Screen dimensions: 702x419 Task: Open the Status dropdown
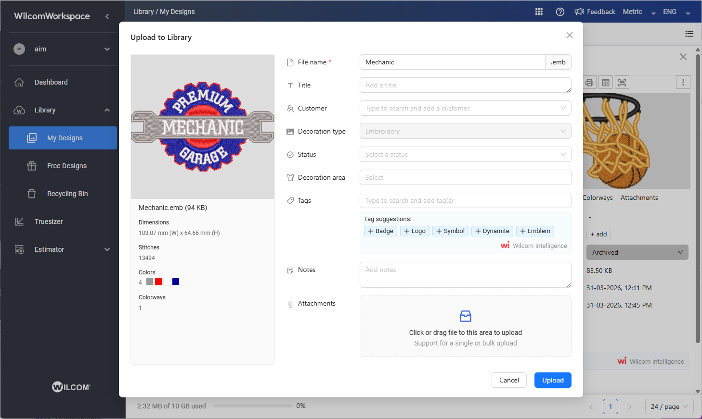coord(465,154)
